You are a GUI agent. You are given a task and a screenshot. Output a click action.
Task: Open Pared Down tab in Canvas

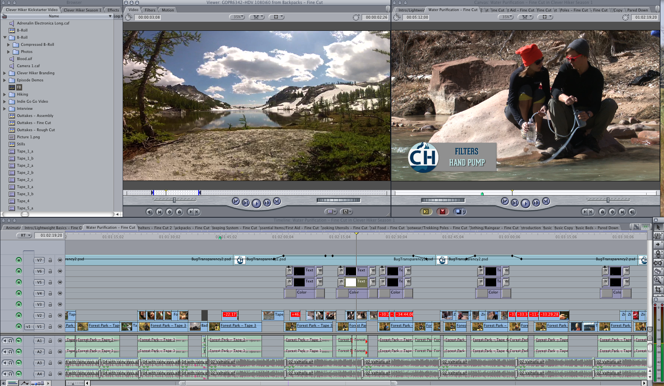[637, 10]
